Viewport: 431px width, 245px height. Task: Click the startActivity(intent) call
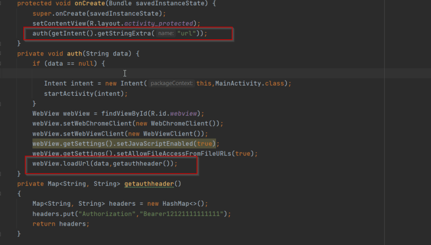point(84,93)
